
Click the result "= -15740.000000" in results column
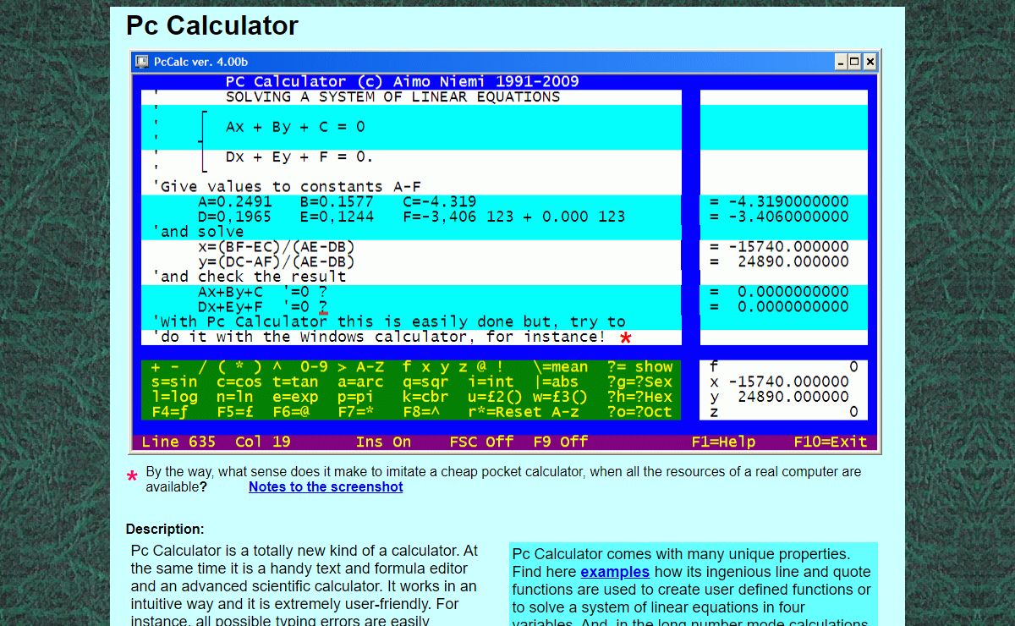(x=779, y=247)
